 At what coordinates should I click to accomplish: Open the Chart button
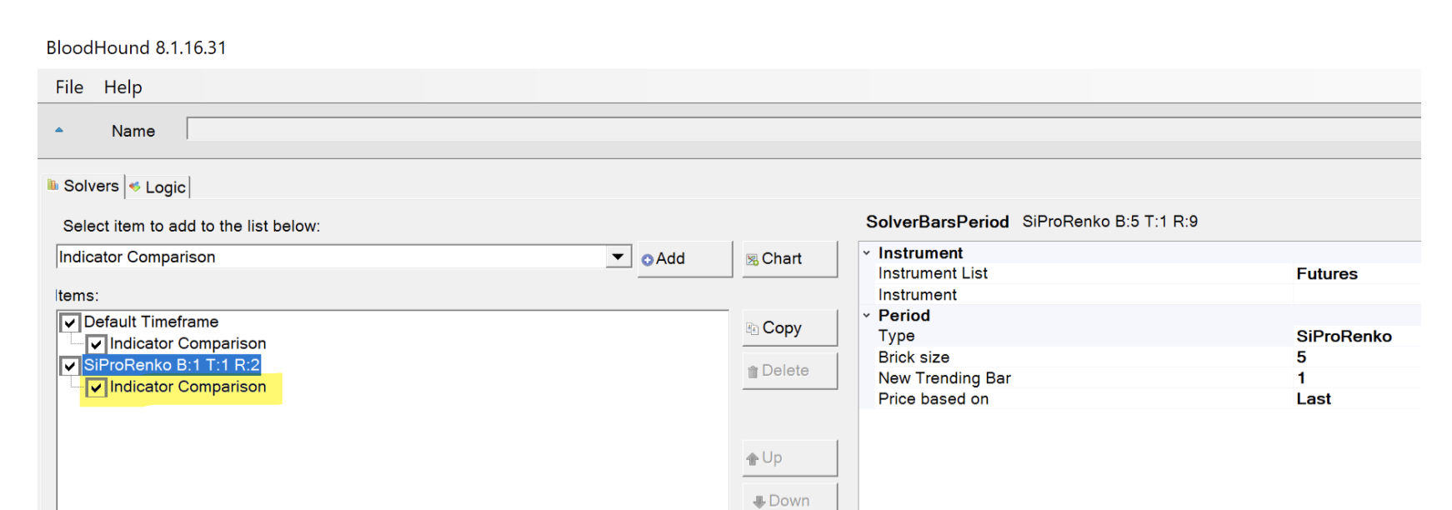click(789, 259)
